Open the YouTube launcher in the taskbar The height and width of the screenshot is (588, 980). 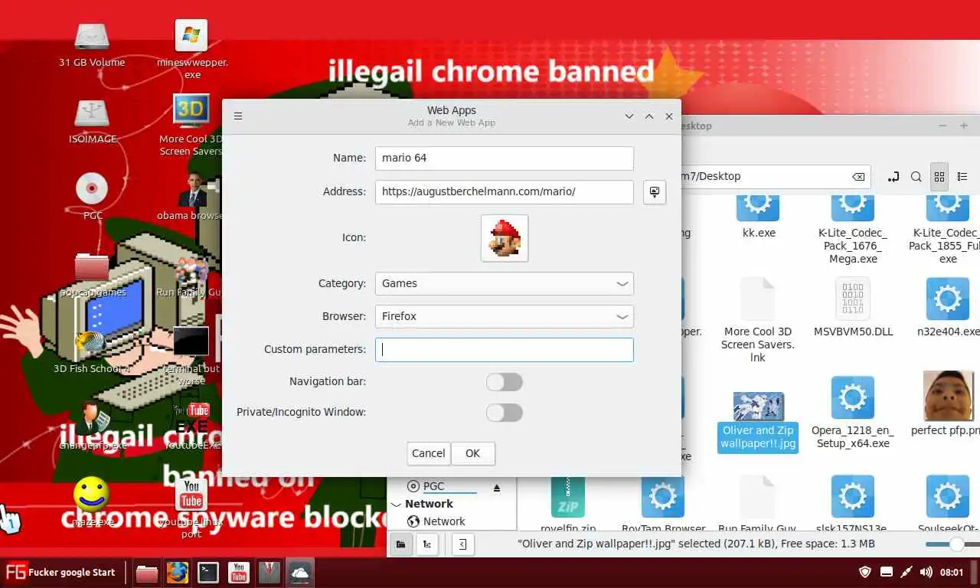[239, 573]
